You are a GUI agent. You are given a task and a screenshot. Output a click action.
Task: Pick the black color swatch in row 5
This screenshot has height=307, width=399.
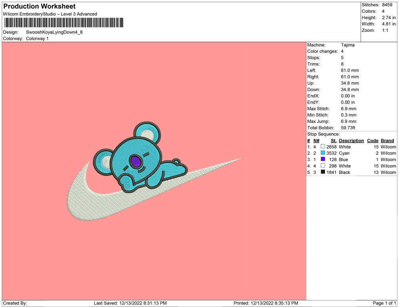click(323, 172)
